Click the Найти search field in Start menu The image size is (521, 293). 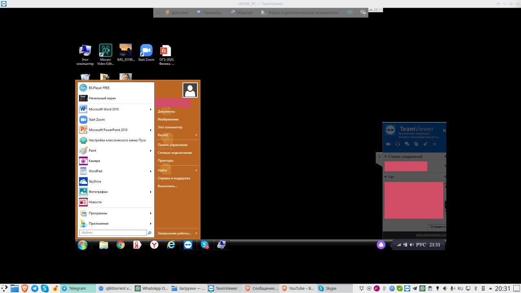[x=113, y=233]
